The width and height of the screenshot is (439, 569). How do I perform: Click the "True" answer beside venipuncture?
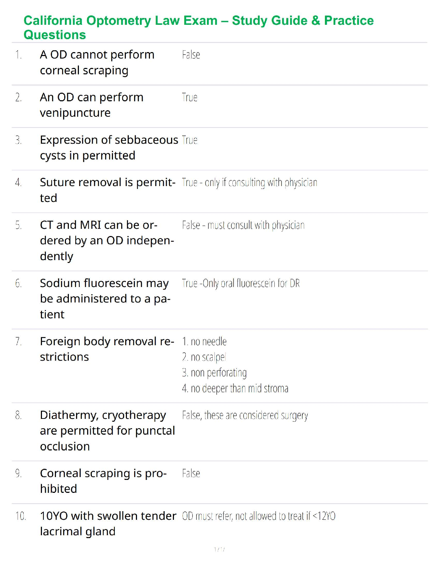point(189,98)
